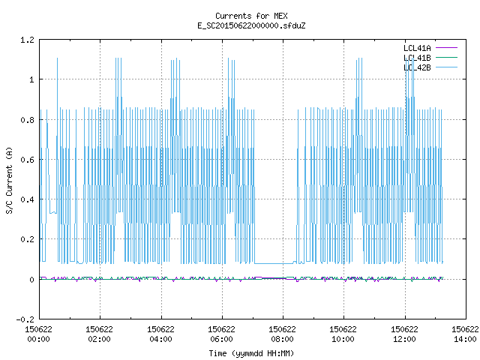Click the x-axis tick 150622 06:00
This screenshot has width=480, height=360.
221,334
